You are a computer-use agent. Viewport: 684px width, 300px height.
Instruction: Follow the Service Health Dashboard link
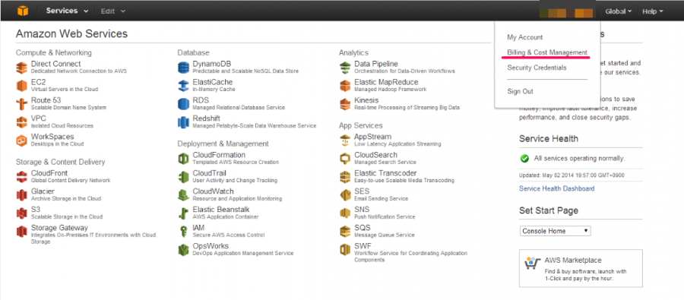(x=556, y=188)
